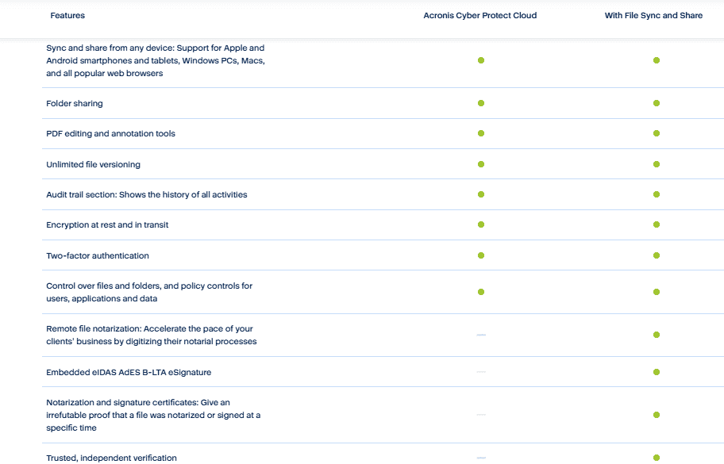Click Acronis Cyber Protect Cloud dot for PDF editing
The image size is (724, 464).
tap(481, 133)
